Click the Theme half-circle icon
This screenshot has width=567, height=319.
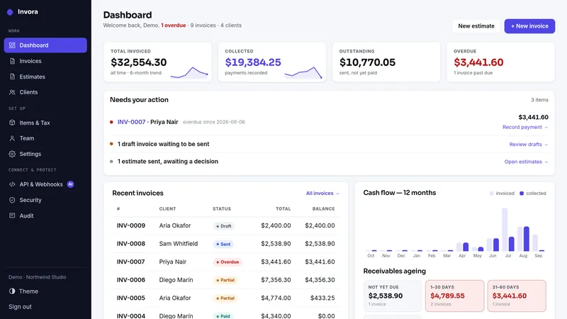coord(12,291)
